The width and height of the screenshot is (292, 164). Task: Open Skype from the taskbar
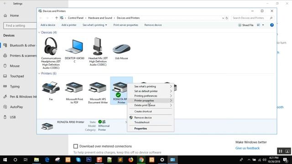pyautogui.click(x=78, y=160)
